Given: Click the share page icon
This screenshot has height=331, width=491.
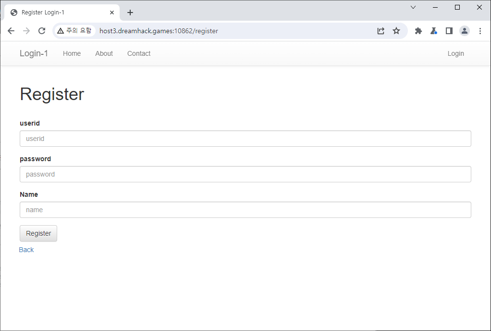Looking at the screenshot, I should 381,31.
